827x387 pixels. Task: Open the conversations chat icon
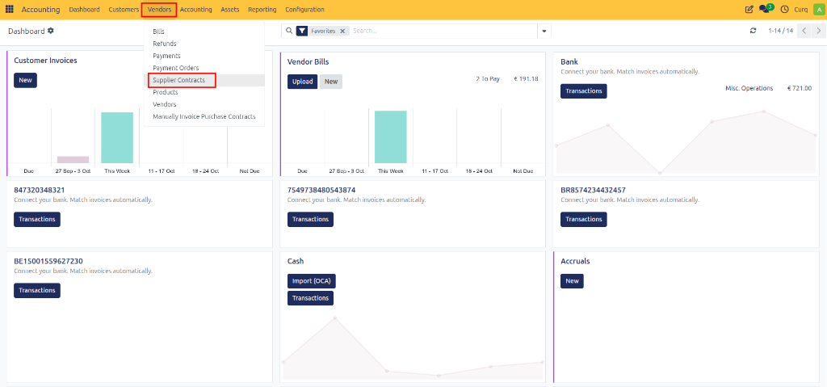(766, 9)
